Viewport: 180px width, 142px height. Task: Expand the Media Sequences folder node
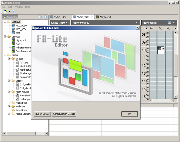[x=9, y=114]
